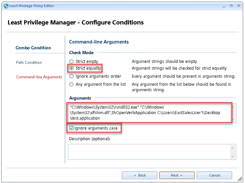Switch to the Path Condition step
The image size is (245, 183).
pyautogui.click(x=29, y=63)
